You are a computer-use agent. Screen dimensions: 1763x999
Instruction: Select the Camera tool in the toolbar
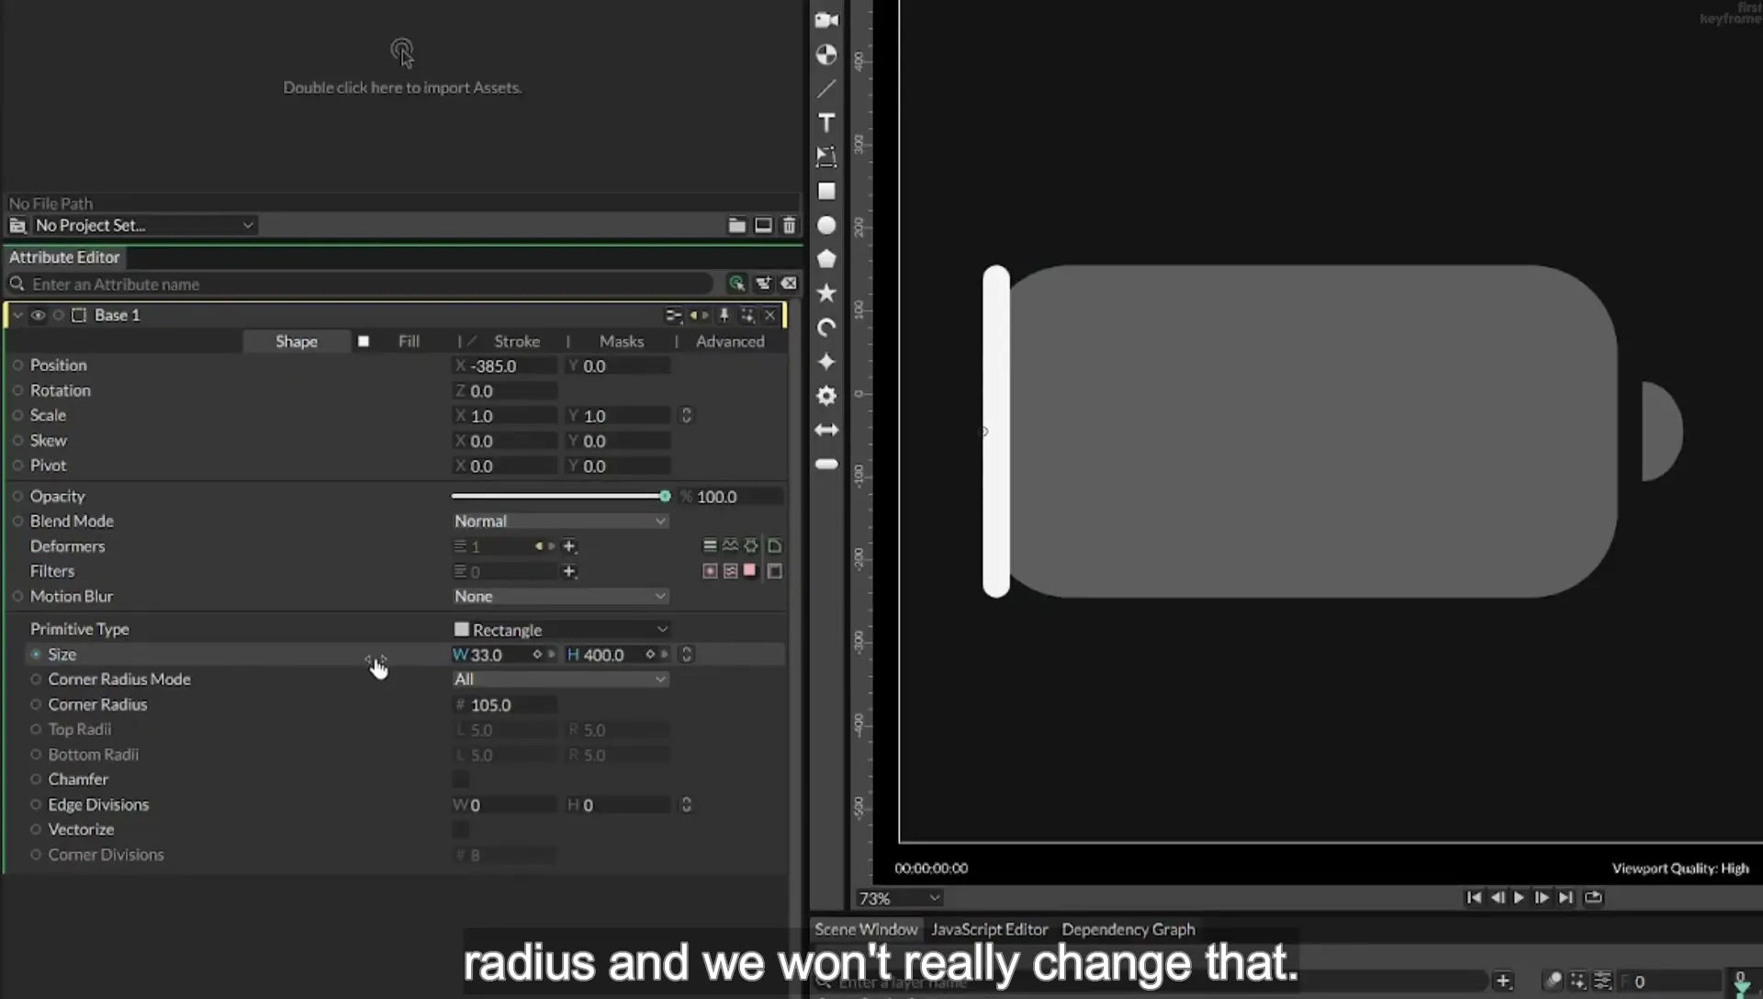[826, 20]
